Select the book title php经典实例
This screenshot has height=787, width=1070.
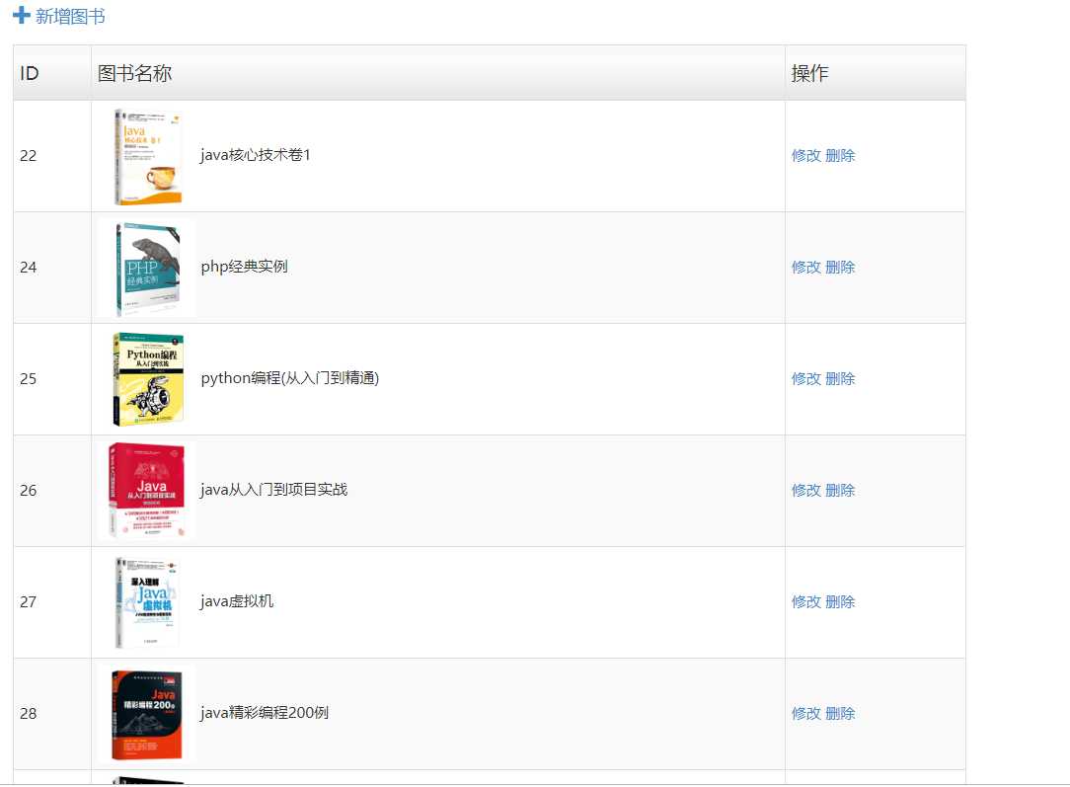click(x=244, y=267)
